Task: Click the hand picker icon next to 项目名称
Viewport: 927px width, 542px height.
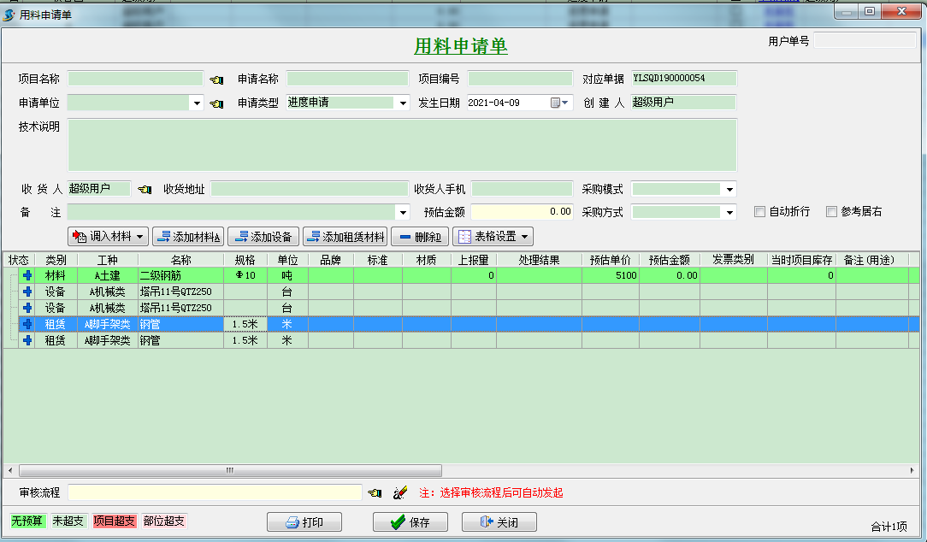Action: click(217, 80)
